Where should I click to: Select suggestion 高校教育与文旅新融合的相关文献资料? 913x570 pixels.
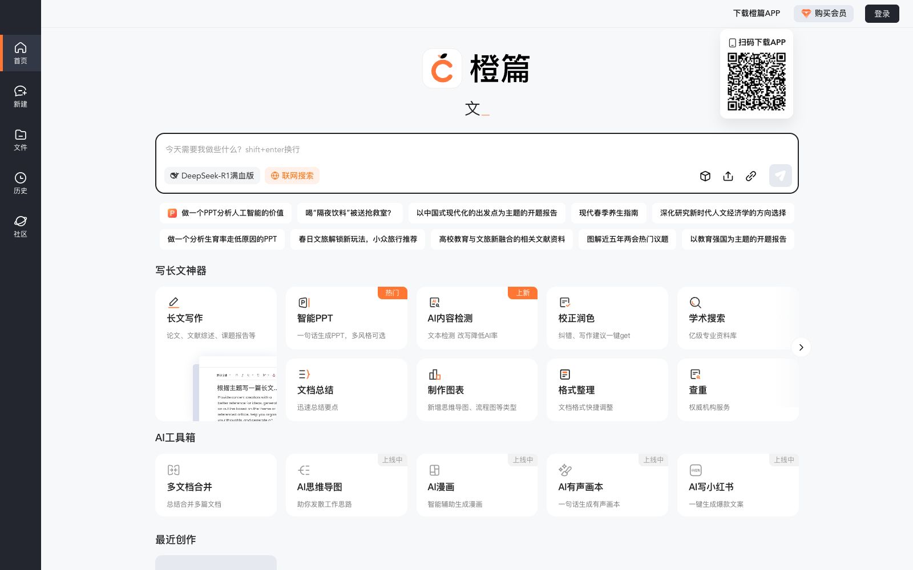tap(502, 239)
